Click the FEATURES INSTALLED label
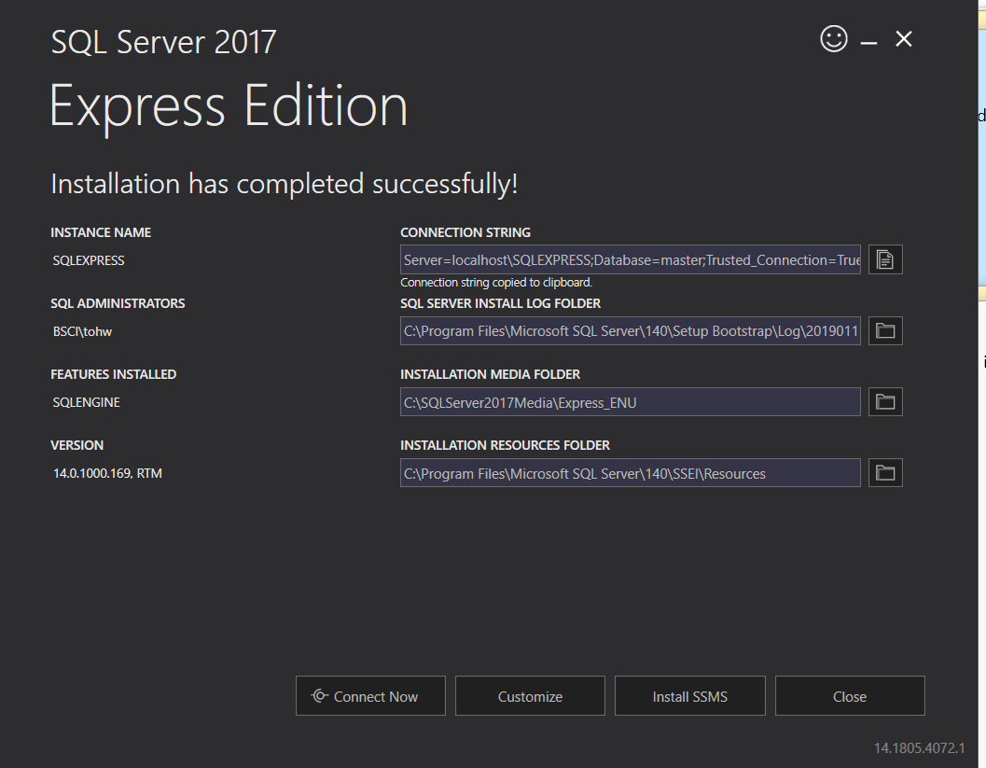Screen dimensions: 986x768 [113, 374]
